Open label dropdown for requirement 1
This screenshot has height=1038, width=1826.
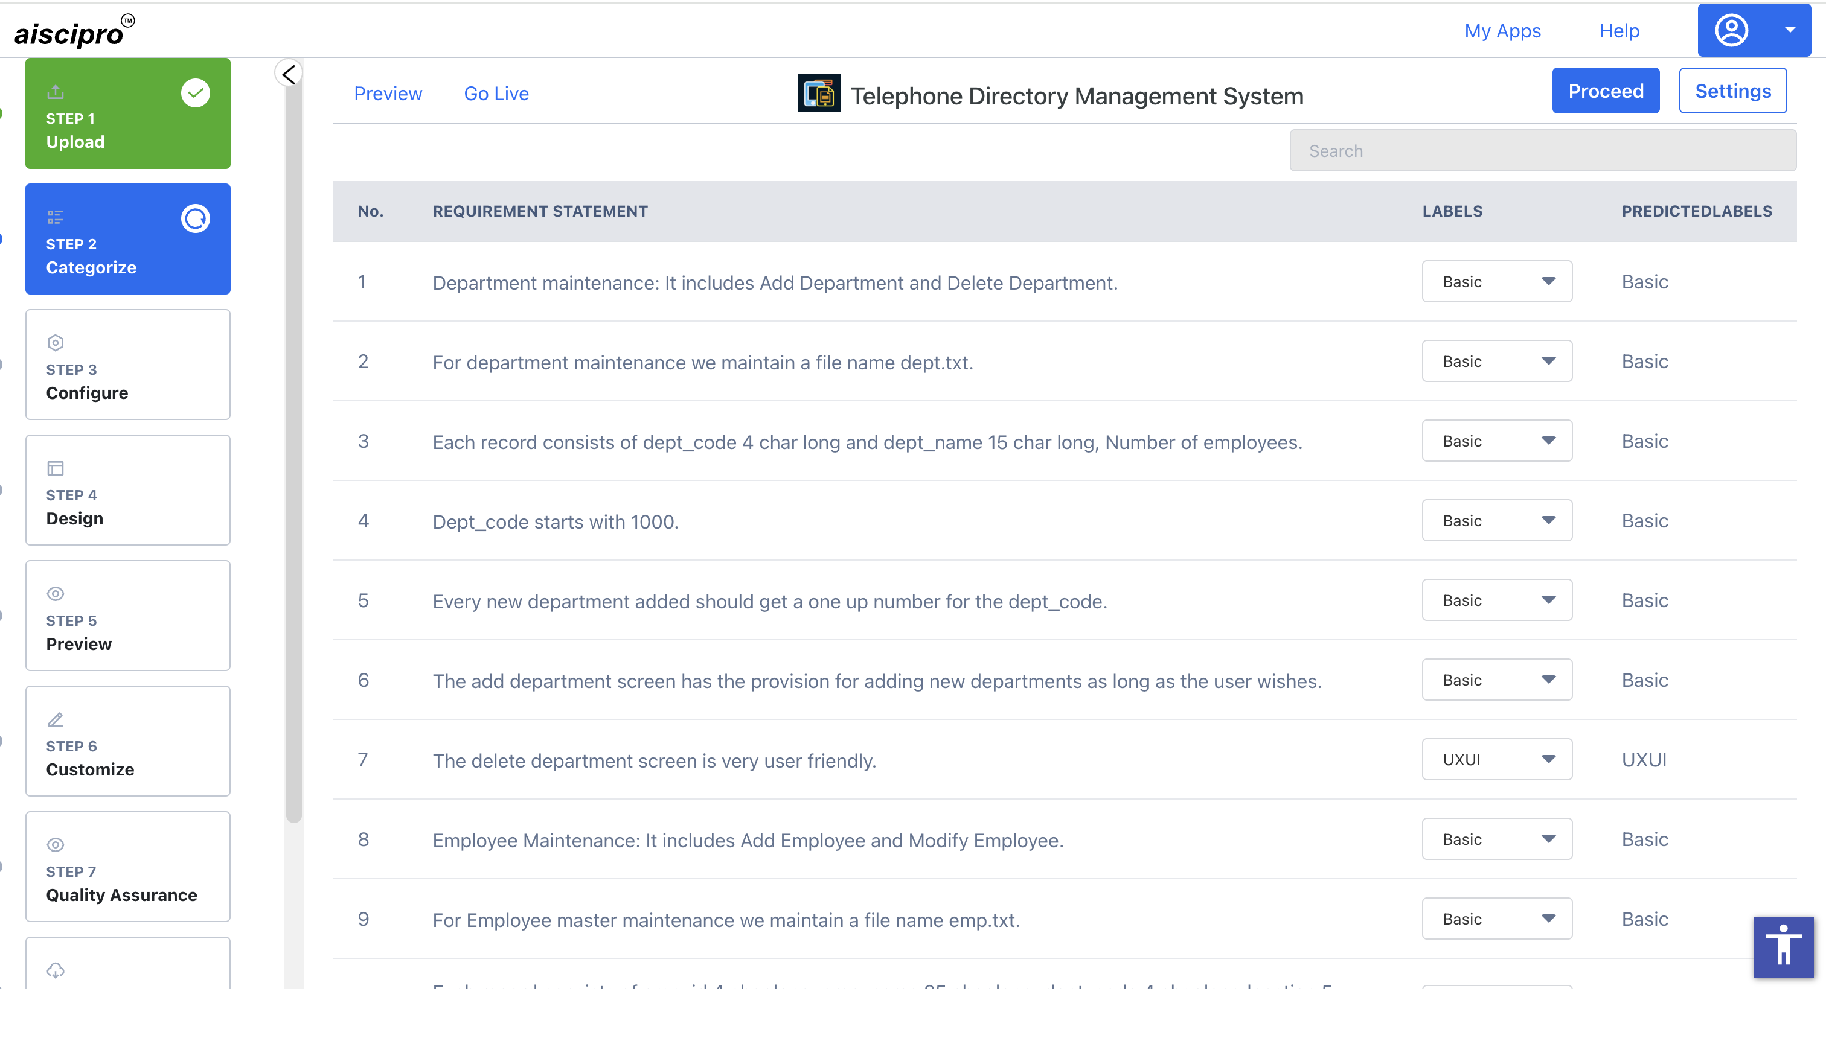pos(1497,282)
